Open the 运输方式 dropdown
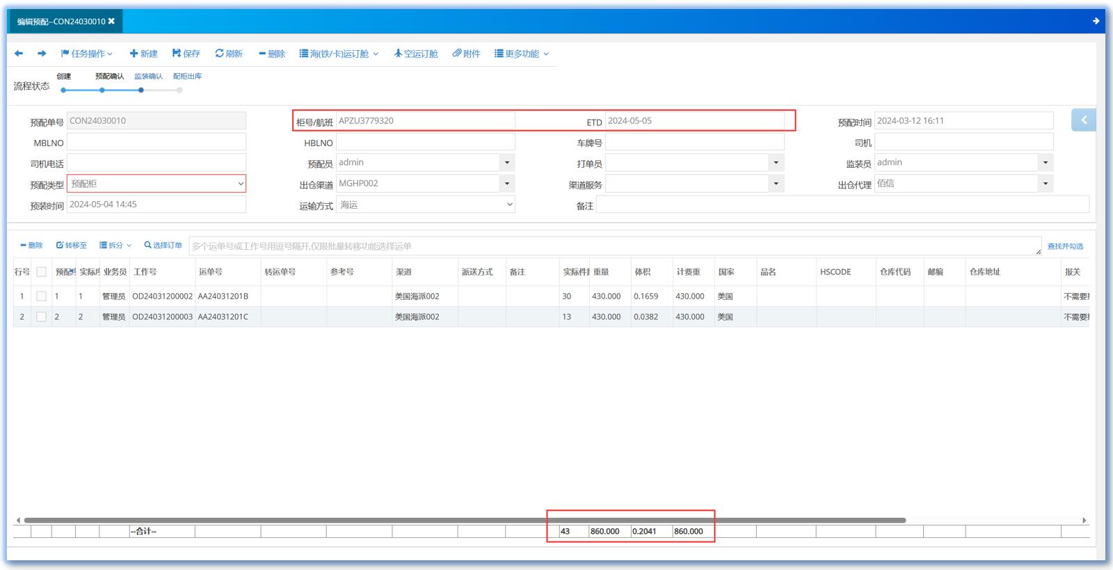This screenshot has height=570, width=1113. tap(509, 205)
